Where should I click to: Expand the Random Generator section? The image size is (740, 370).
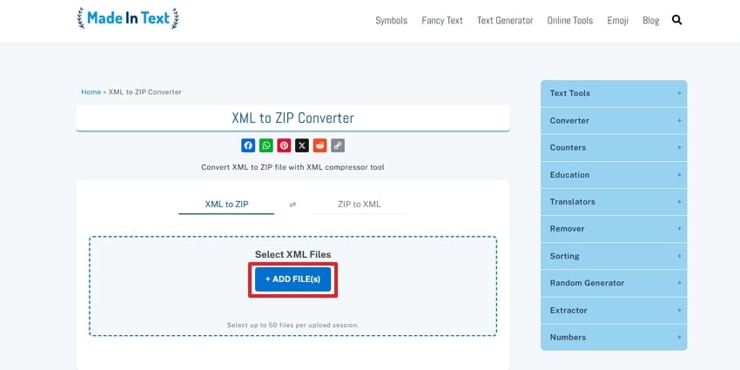point(614,283)
